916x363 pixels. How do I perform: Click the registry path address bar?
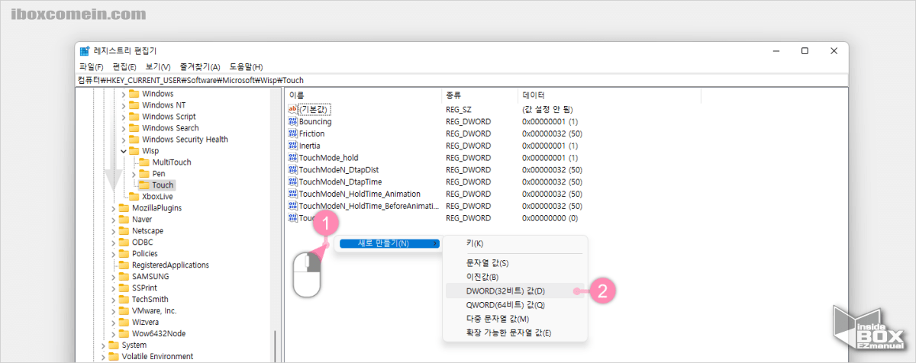[461, 79]
